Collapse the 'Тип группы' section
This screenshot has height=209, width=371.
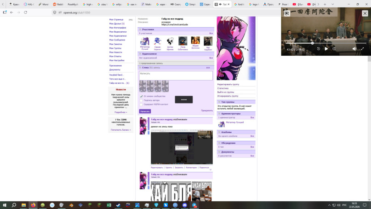219,102
